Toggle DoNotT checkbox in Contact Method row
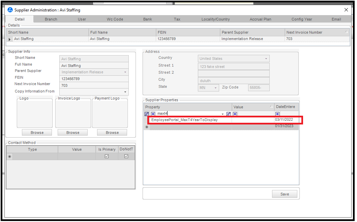Screen dimensions: 357x222 coord(126,156)
